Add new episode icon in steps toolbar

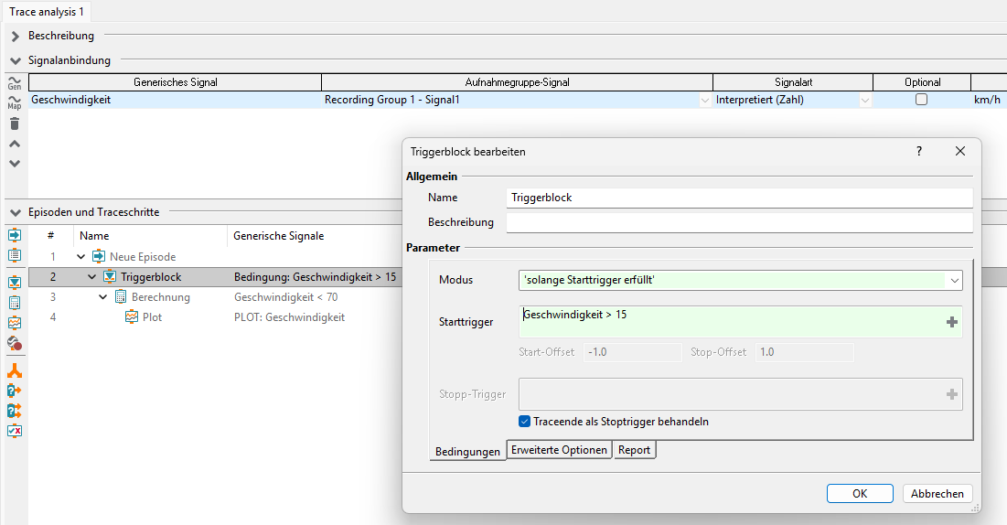pyautogui.click(x=15, y=235)
